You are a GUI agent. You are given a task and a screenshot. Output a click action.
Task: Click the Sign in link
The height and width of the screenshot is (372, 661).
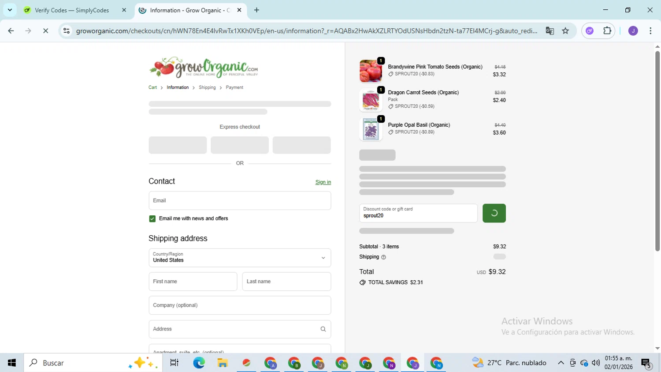(x=323, y=182)
